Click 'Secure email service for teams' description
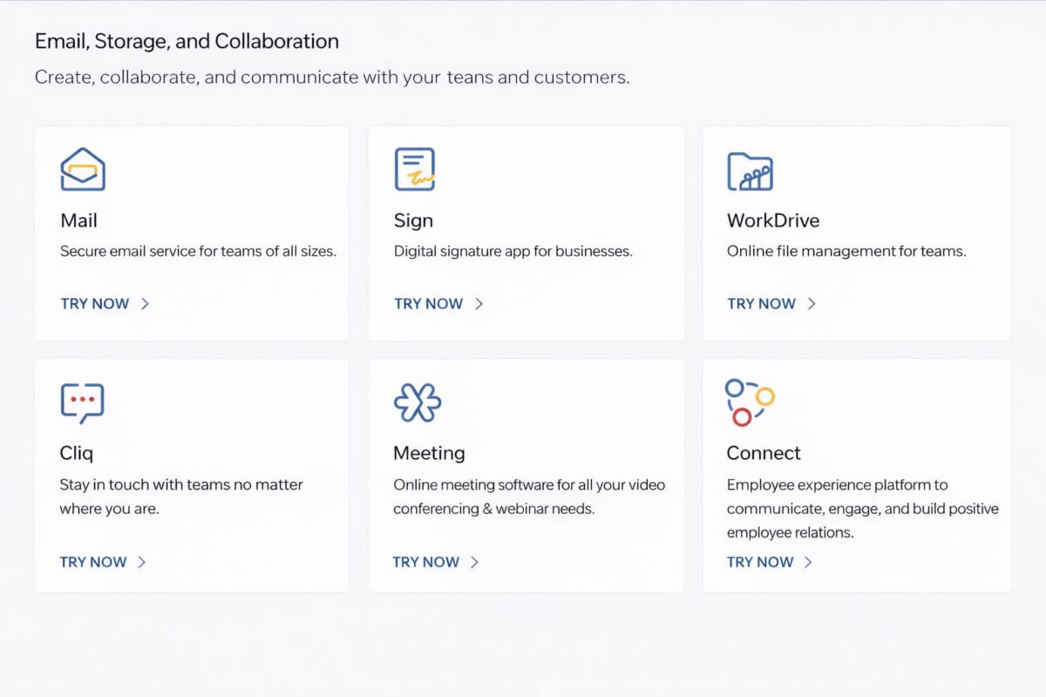The width and height of the screenshot is (1046, 697). click(198, 251)
